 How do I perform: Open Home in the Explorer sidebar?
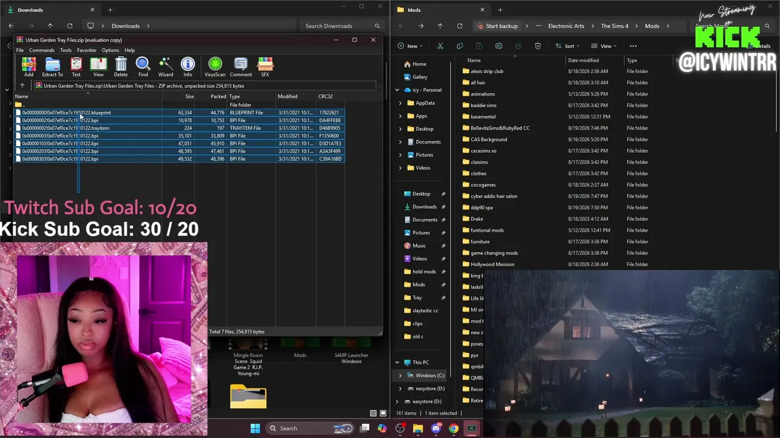coord(419,64)
